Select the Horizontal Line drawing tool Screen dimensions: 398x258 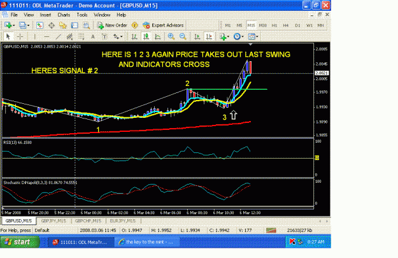[x=46, y=36]
